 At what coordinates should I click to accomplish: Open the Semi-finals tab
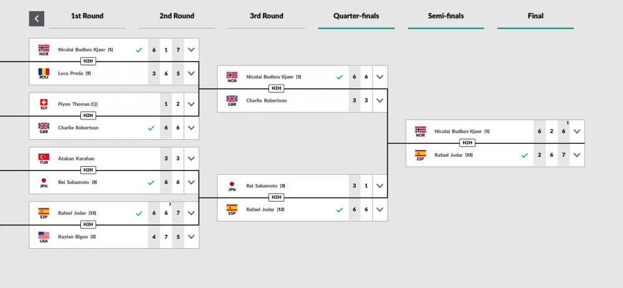tap(446, 16)
